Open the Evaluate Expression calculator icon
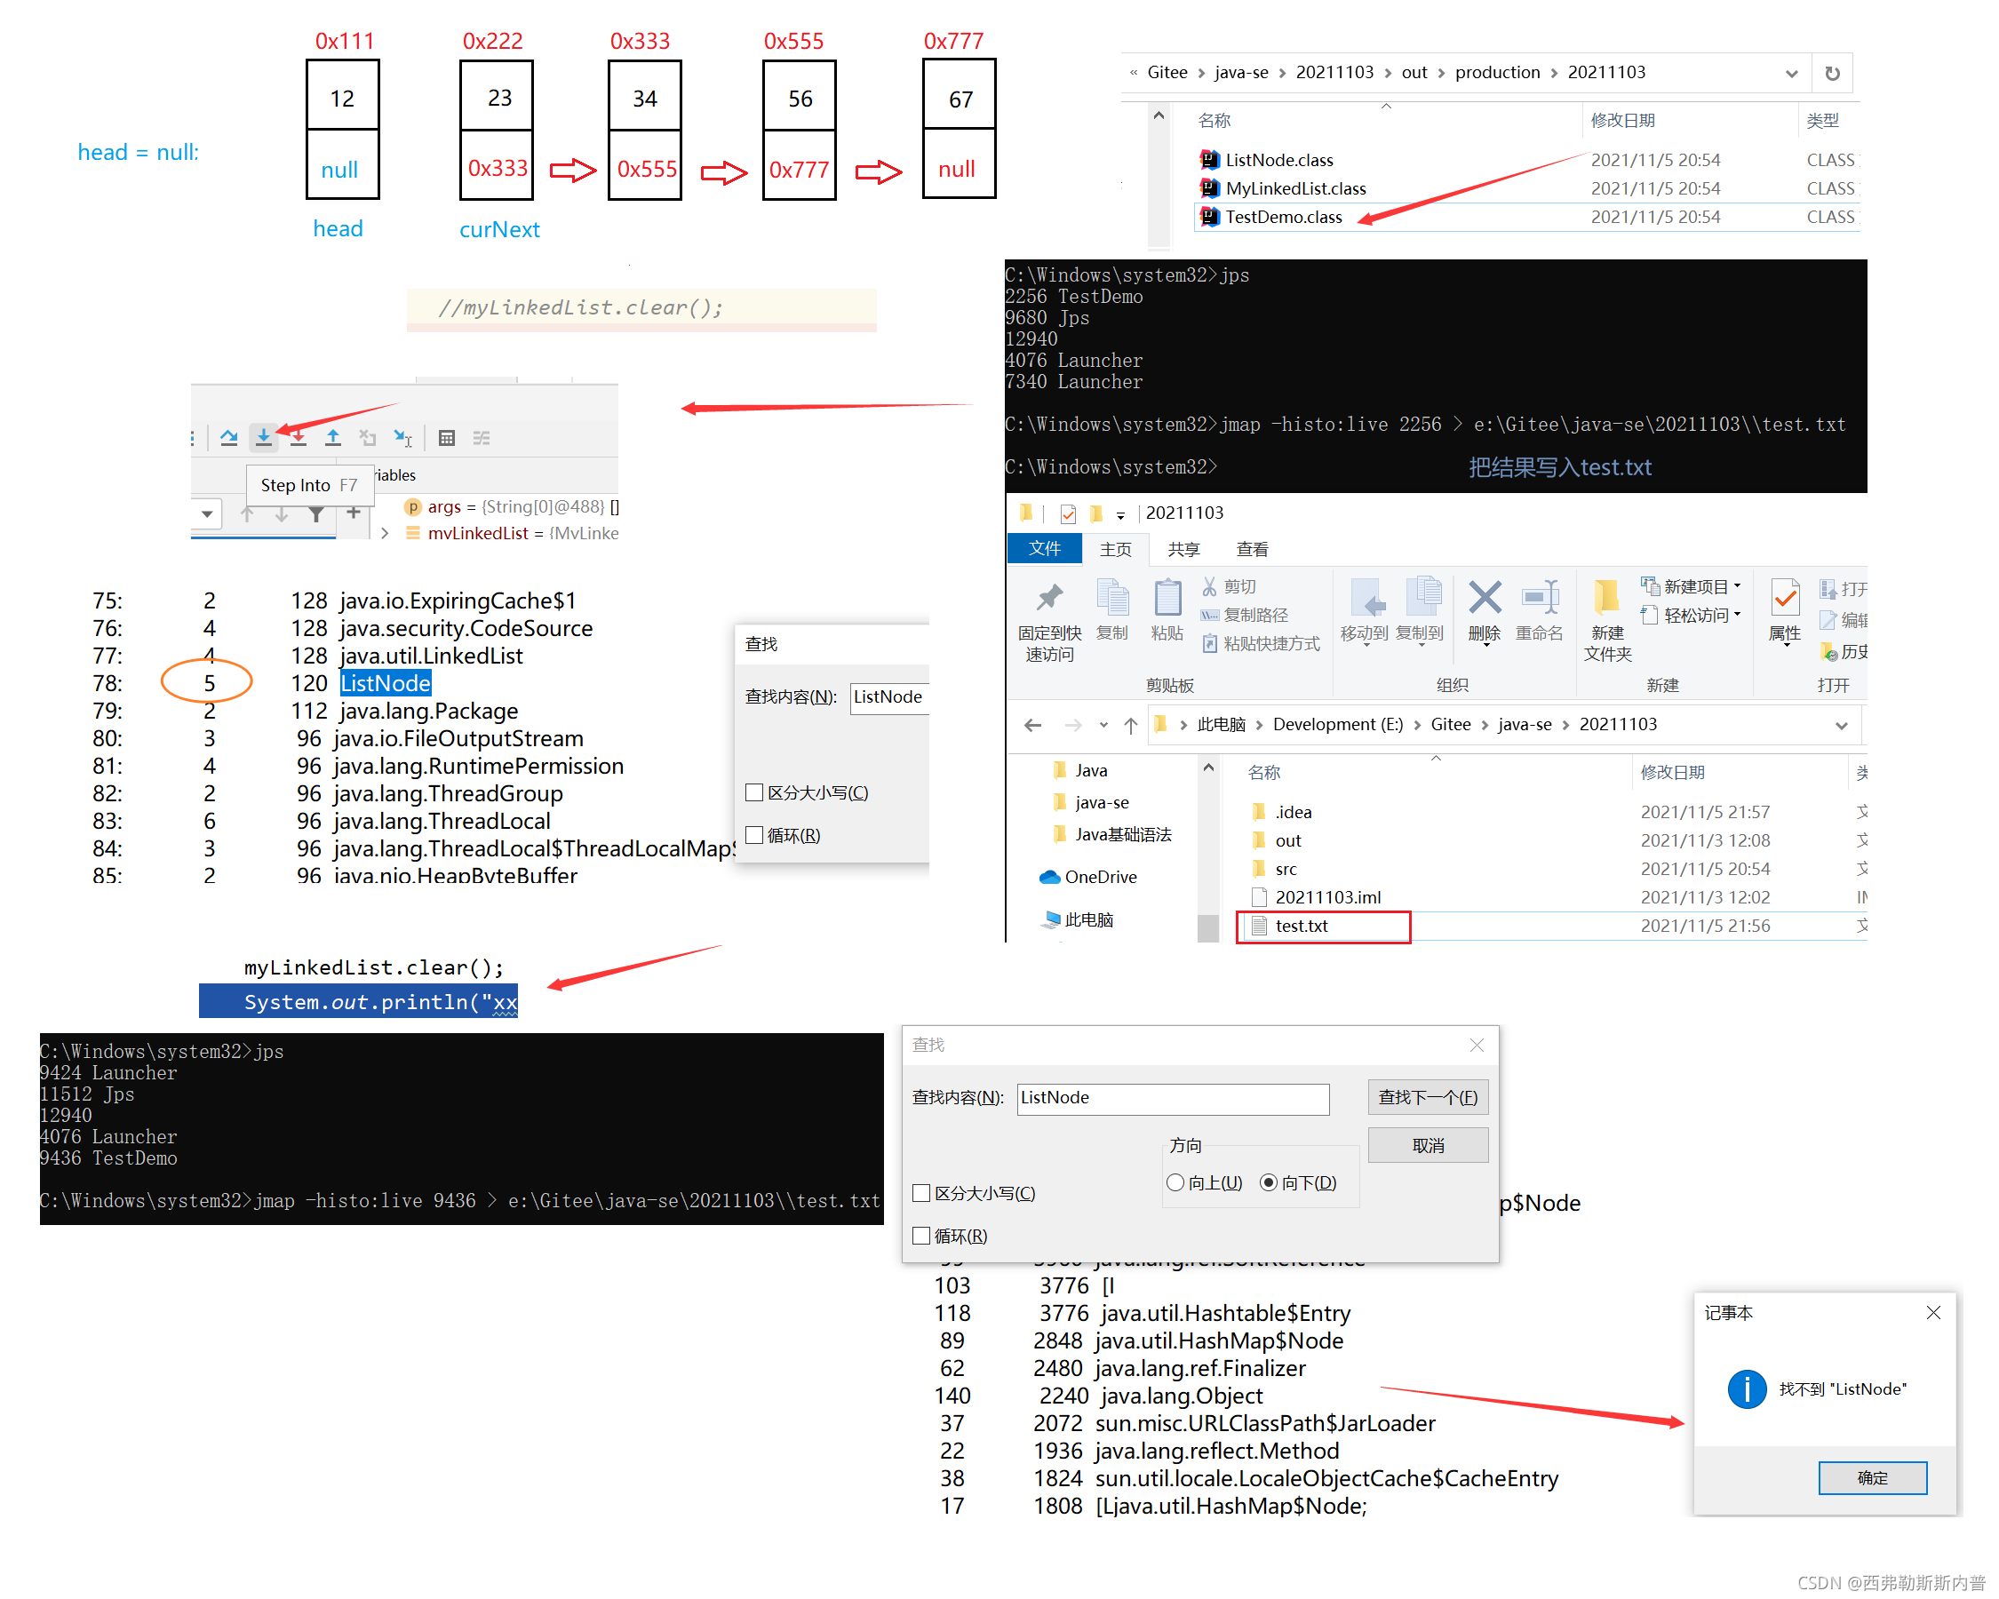This screenshot has width=1999, height=1599. click(x=447, y=438)
